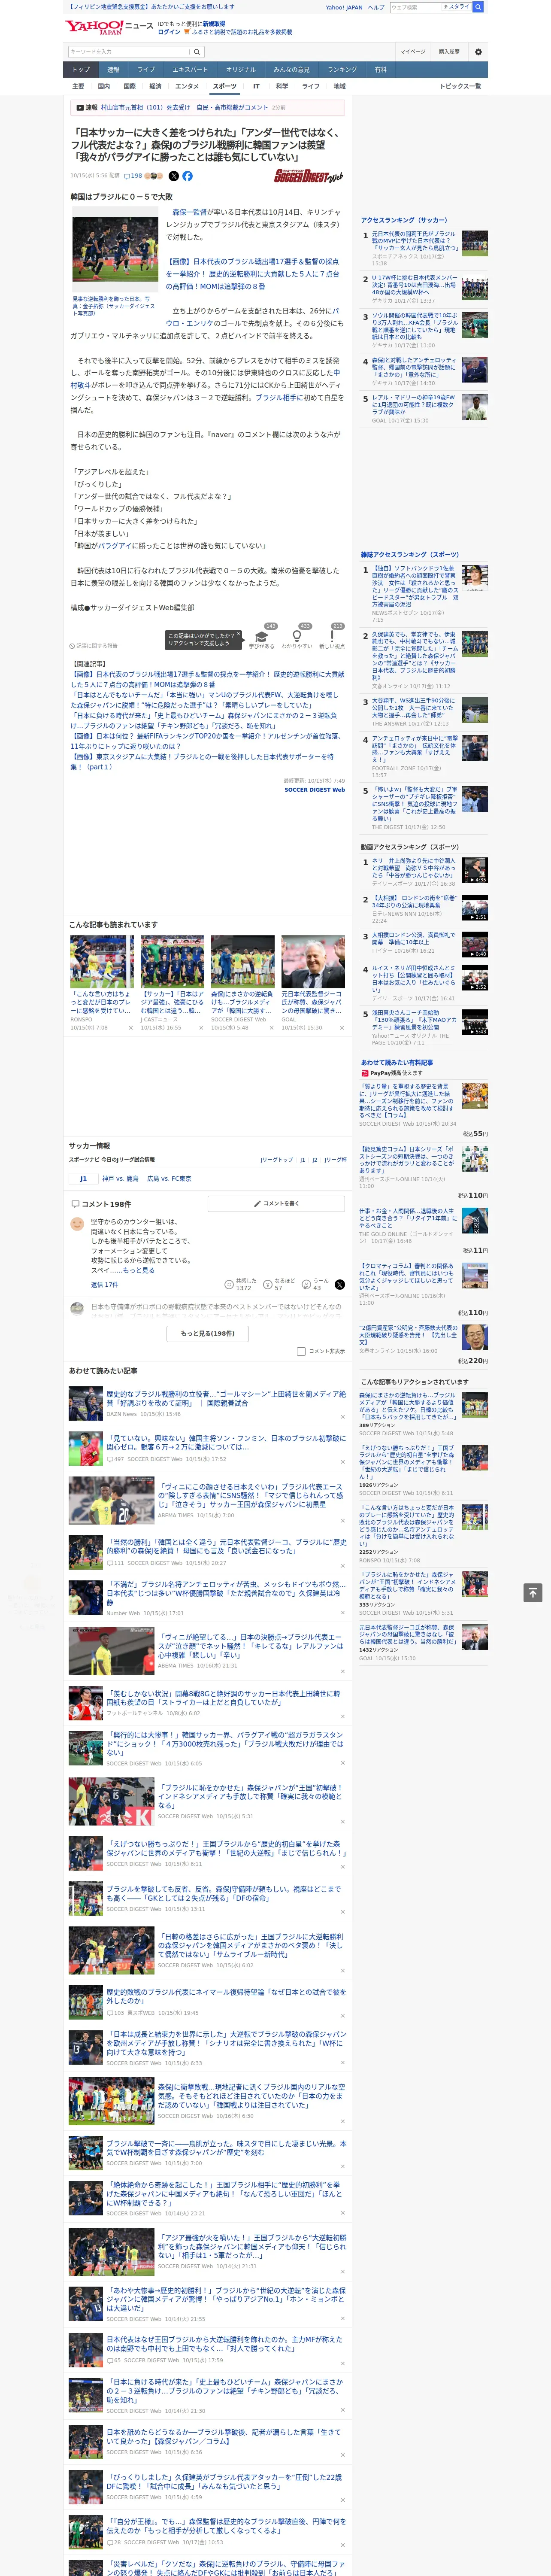551x2576 pixels.
Task: Click the ログイン link
Action: click(x=169, y=32)
